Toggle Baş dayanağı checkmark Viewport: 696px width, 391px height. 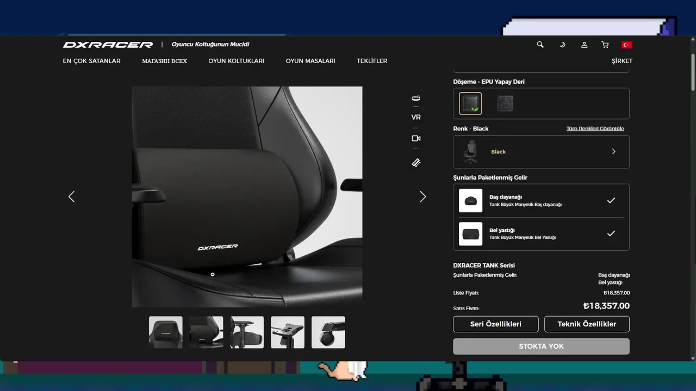pyautogui.click(x=611, y=200)
